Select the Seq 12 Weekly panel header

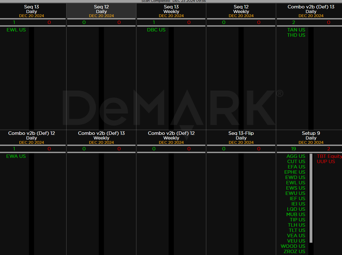(x=241, y=11)
